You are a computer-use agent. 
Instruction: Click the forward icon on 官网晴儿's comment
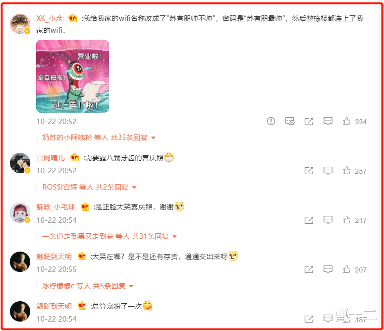tap(309, 171)
